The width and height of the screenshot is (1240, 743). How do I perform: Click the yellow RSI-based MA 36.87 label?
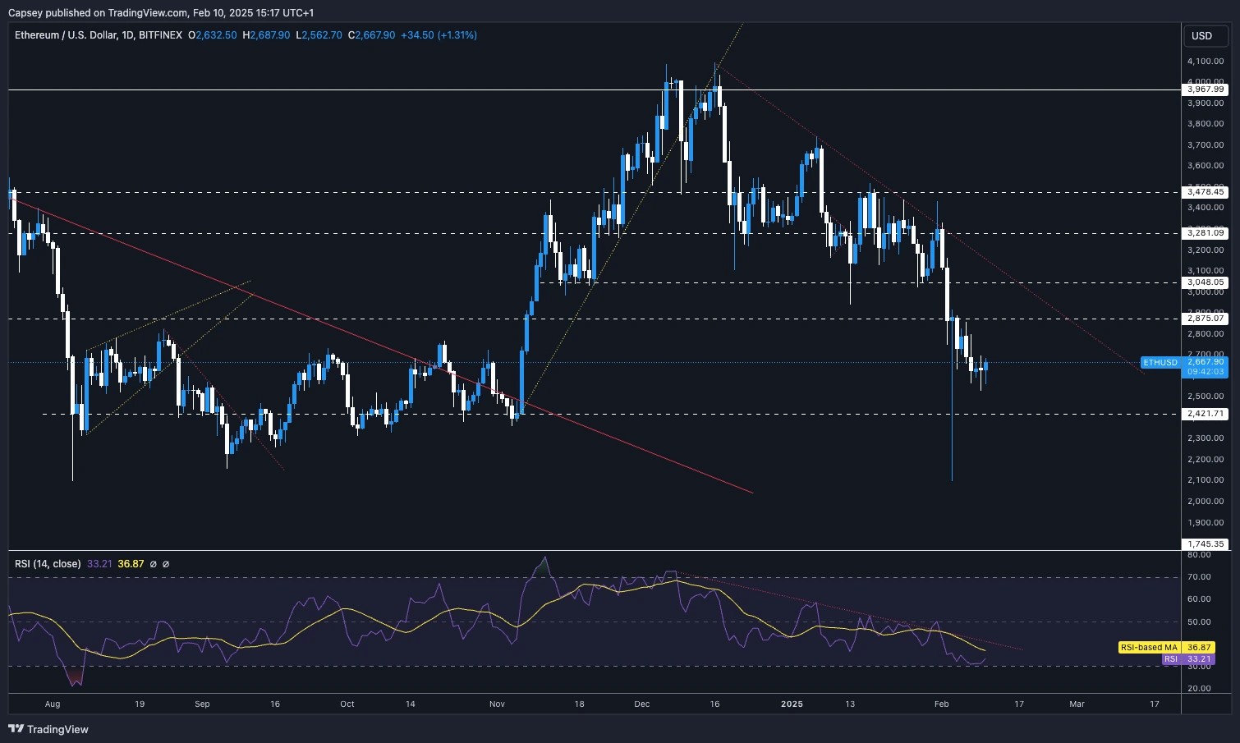(1165, 647)
